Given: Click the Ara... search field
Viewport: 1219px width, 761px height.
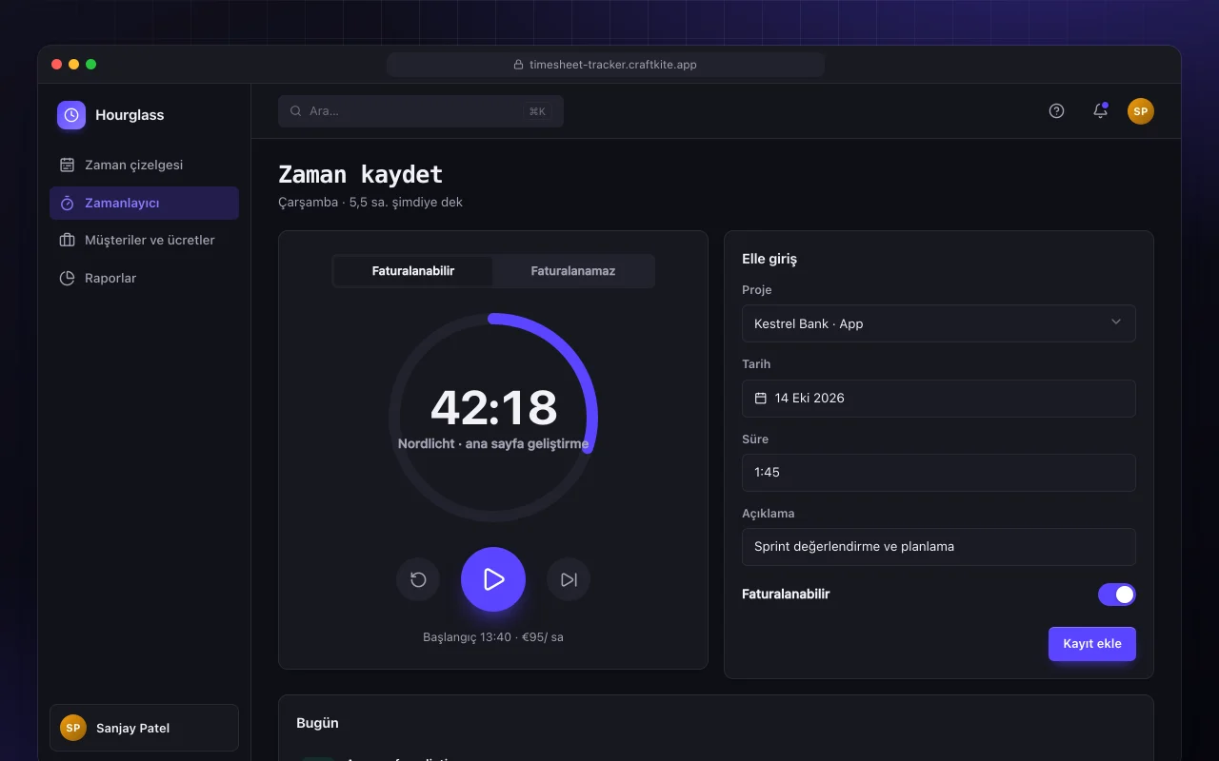Looking at the screenshot, I should 421,111.
